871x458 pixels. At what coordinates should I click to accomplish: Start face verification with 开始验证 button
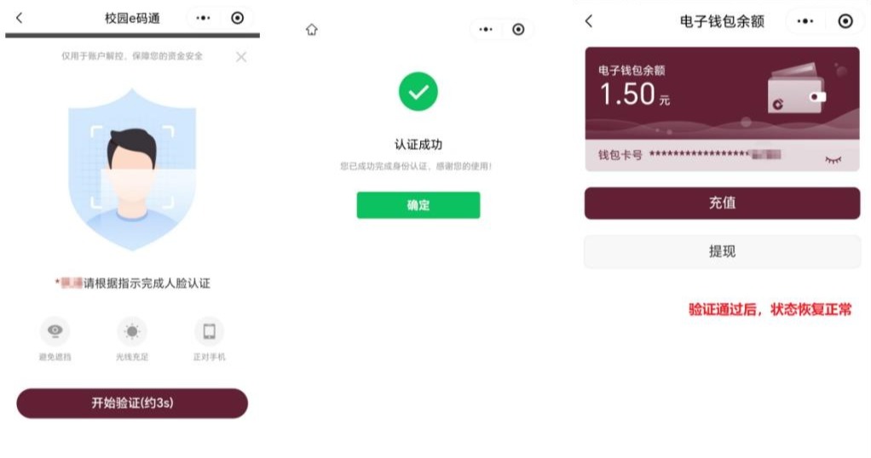132,403
